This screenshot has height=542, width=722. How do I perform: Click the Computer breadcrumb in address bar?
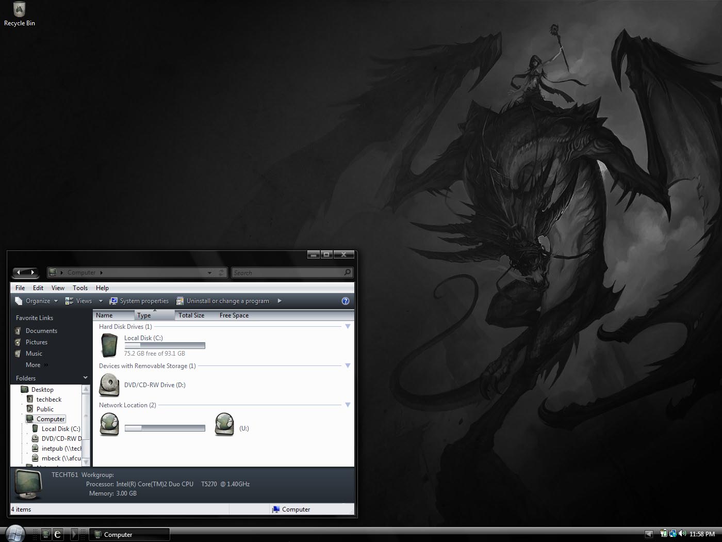[x=81, y=273]
